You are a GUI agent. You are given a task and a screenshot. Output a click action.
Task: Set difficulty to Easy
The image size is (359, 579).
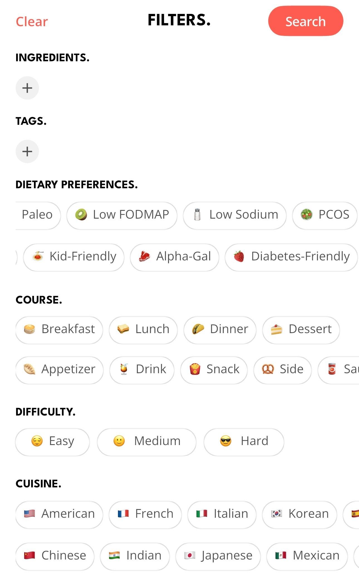[53, 441]
